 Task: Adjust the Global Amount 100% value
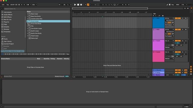[x=67, y=76]
